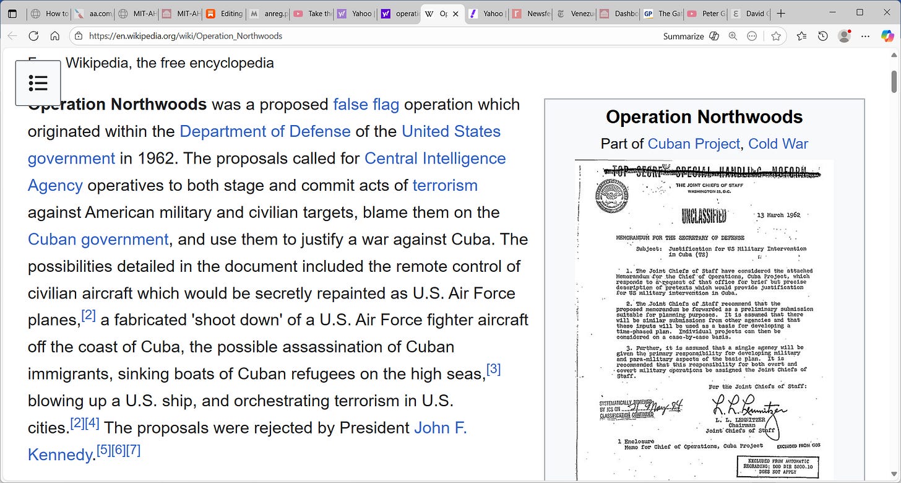Open citation [7] after Kennedy
Screen dimensions: 901x483
(134, 450)
